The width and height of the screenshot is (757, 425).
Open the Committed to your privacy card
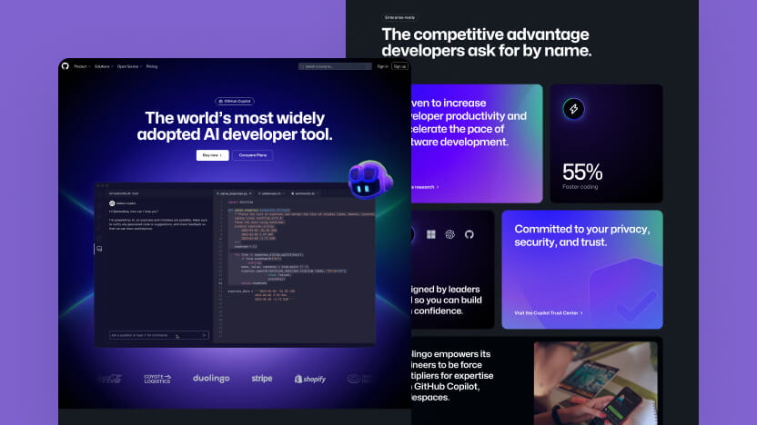582,270
